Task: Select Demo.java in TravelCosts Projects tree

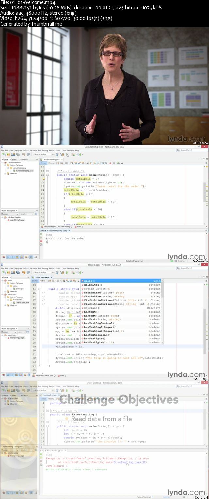Action: tap(20, 289)
